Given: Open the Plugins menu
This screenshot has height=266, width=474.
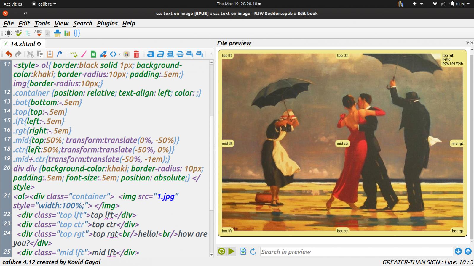Looking at the screenshot, I should (x=107, y=23).
